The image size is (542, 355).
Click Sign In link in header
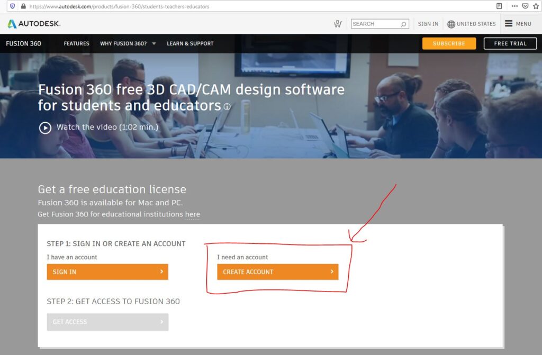point(428,24)
